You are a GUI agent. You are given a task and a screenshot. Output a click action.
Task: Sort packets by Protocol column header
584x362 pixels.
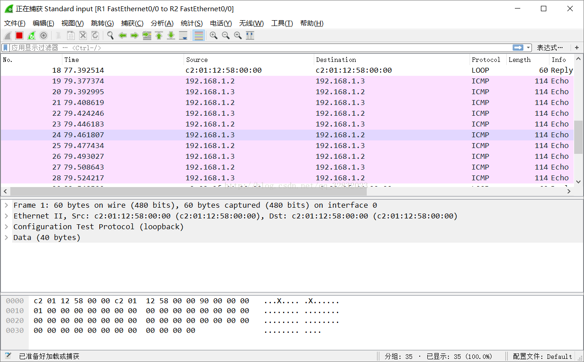point(488,60)
